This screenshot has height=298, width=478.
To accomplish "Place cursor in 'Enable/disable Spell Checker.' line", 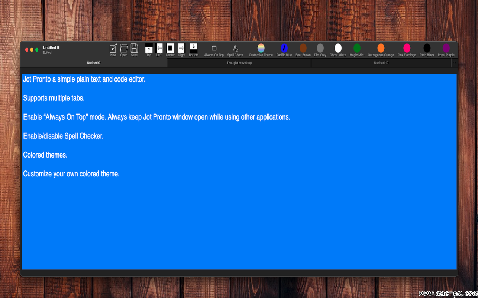I will (x=63, y=136).
